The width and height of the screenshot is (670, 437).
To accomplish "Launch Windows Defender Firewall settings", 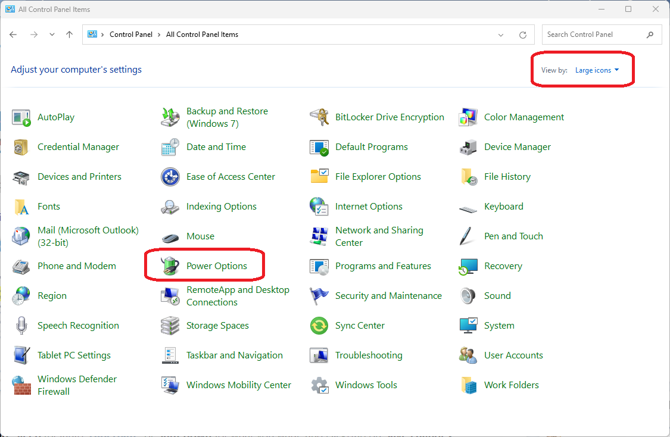I will 77,385.
